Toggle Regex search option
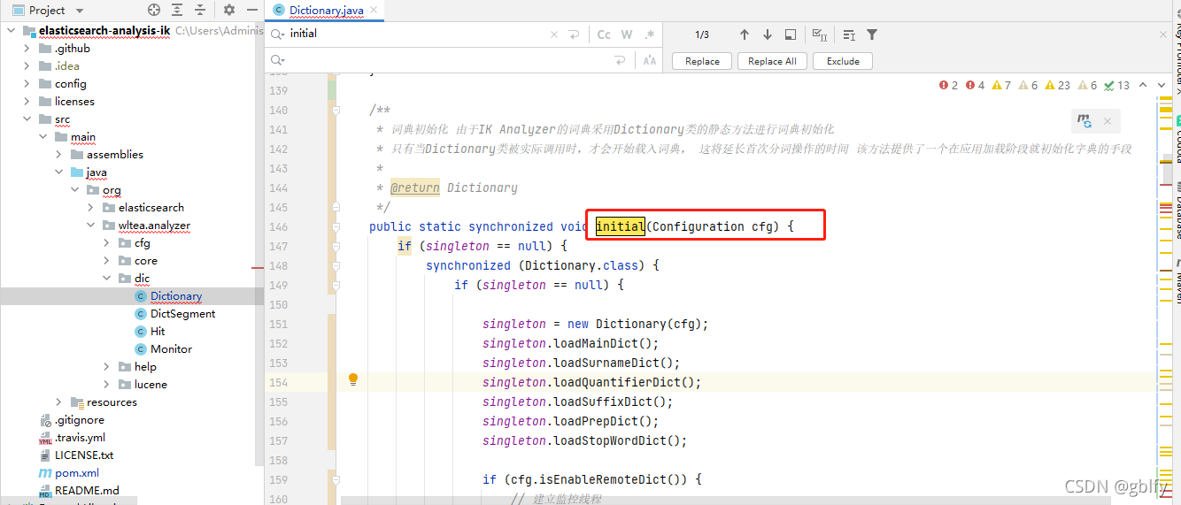Screen dimensions: 1181x505 (650, 34)
